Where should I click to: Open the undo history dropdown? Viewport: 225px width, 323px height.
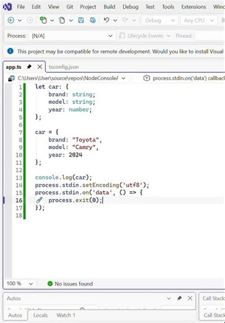click(x=115, y=20)
